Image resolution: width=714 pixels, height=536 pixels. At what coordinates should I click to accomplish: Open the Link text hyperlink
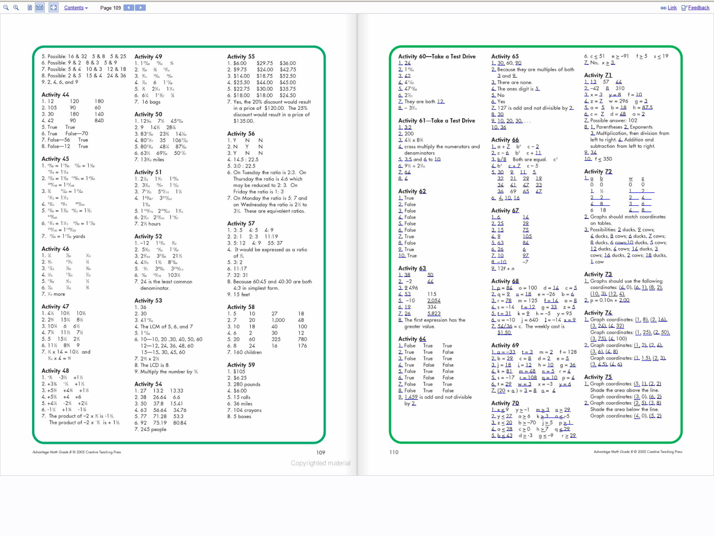point(672,7)
